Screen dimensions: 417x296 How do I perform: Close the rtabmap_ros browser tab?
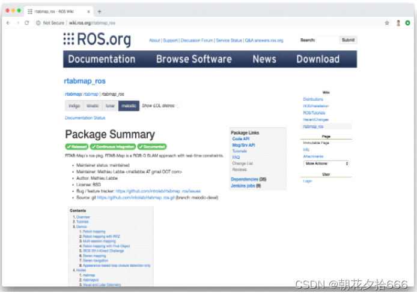click(x=88, y=11)
